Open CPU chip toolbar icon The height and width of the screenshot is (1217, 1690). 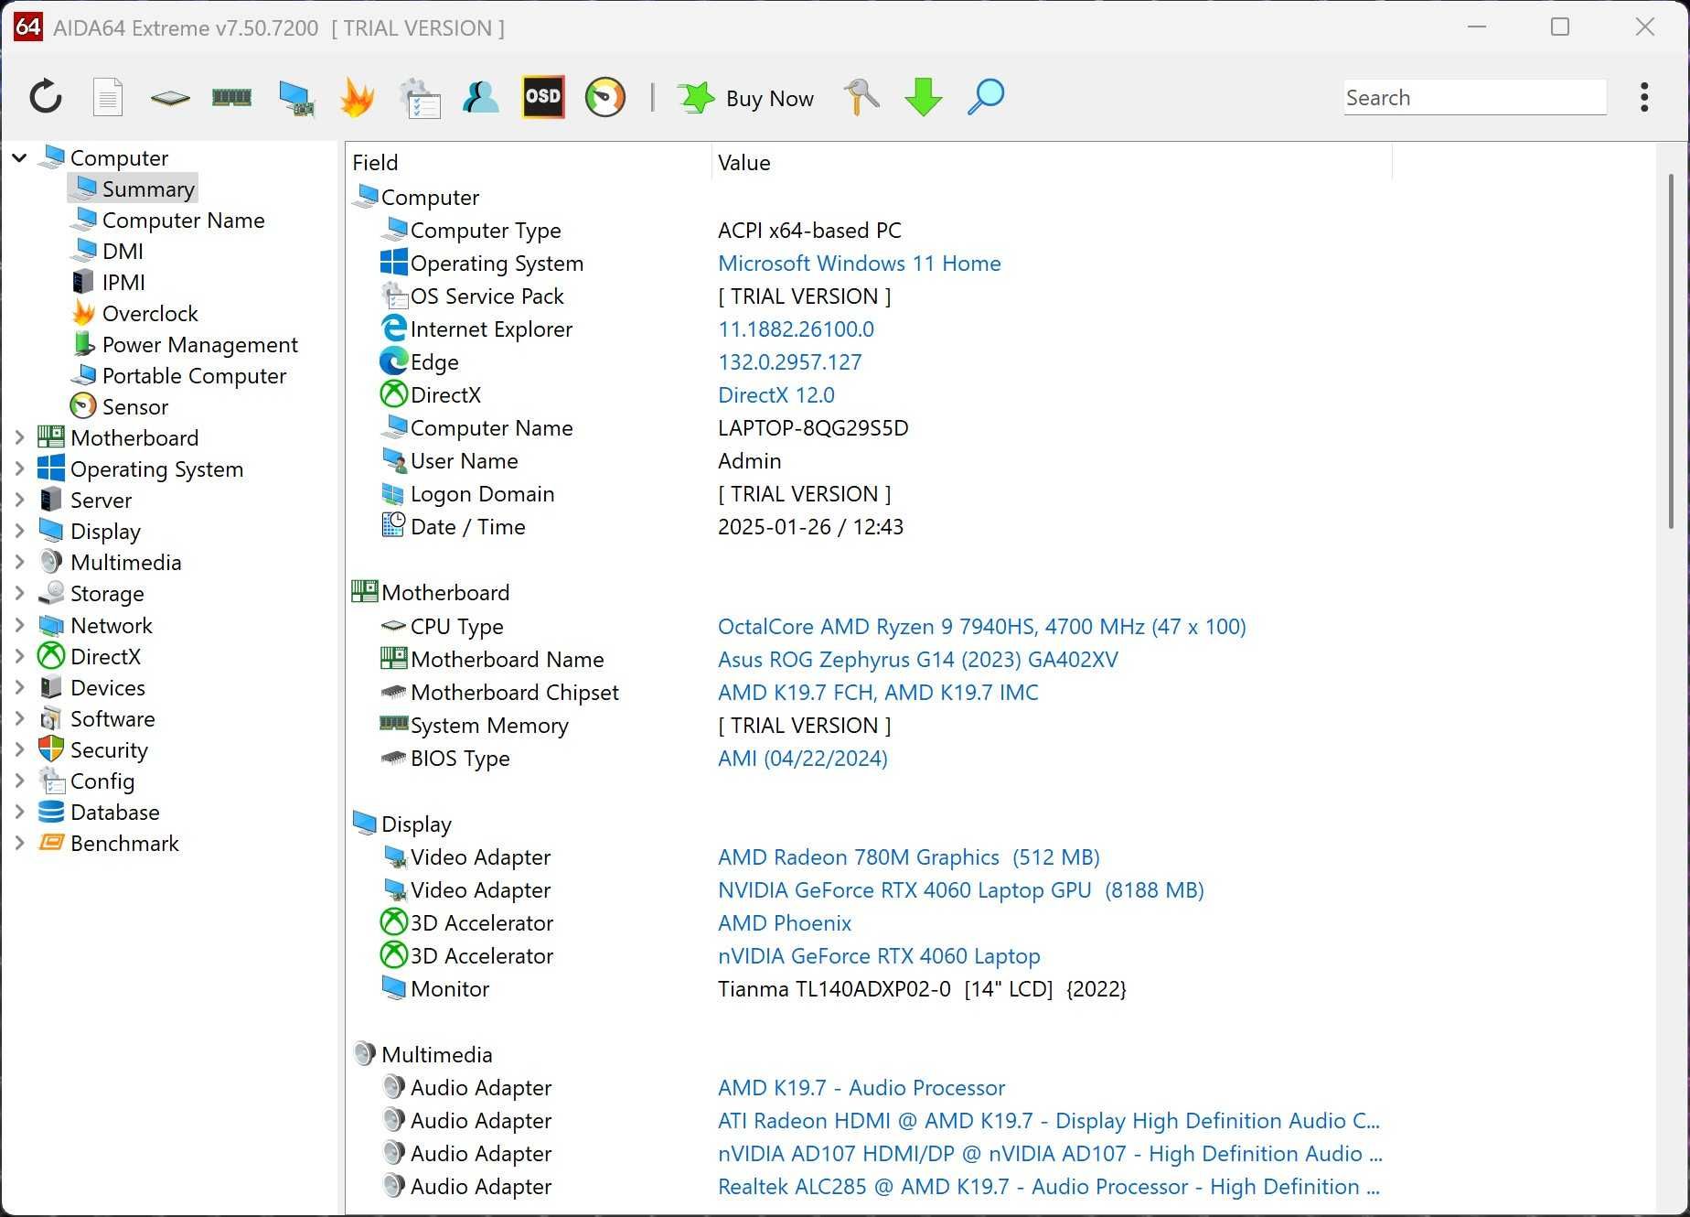pyautogui.click(x=170, y=97)
